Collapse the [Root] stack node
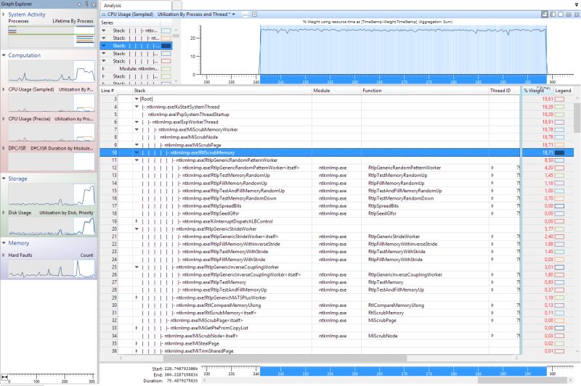The width and height of the screenshot is (581, 386). [x=137, y=99]
